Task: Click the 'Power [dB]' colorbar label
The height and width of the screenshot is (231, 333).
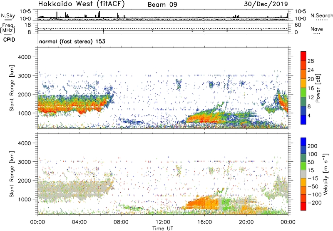Action: click(x=318, y=88)
